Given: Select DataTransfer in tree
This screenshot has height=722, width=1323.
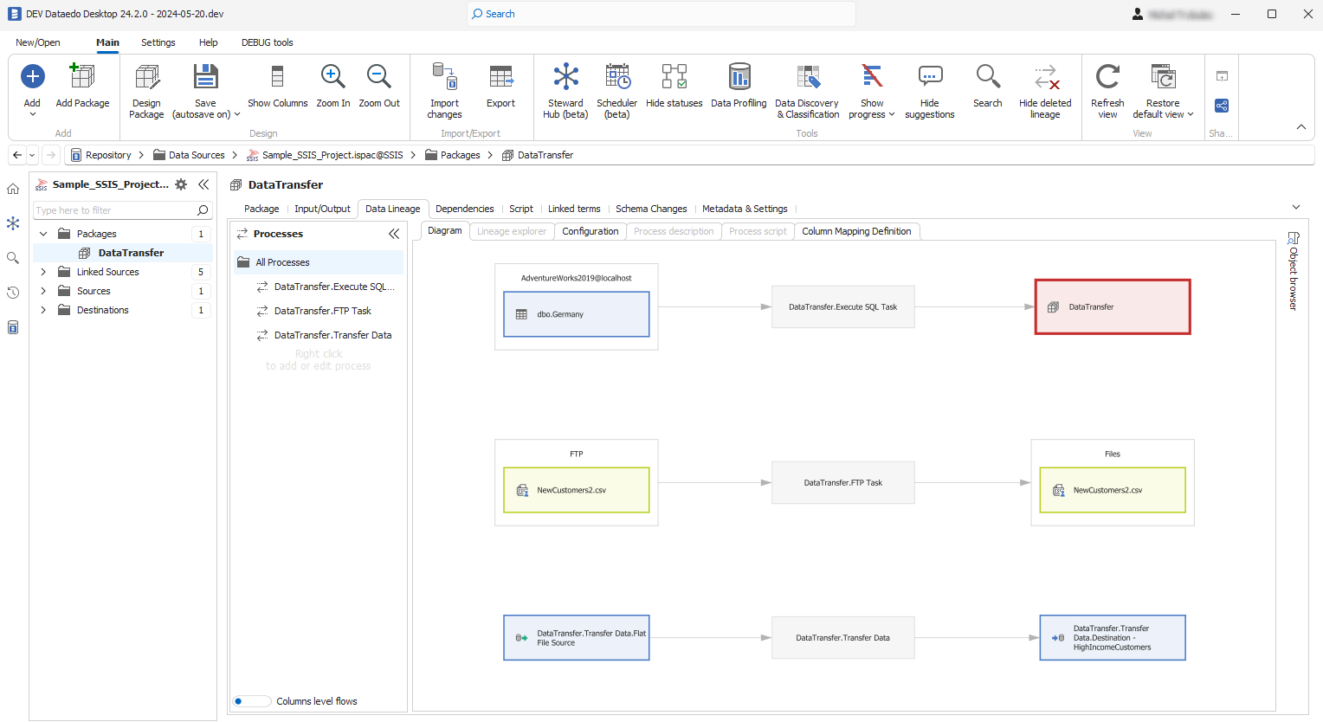Looking at the screenshot, I should [x=131, y=253].
